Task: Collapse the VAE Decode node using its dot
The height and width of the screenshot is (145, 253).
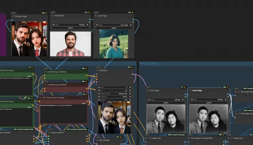Action: 97,140
